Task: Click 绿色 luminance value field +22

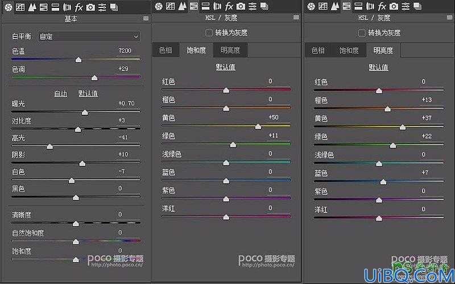Action: [432, 136]
